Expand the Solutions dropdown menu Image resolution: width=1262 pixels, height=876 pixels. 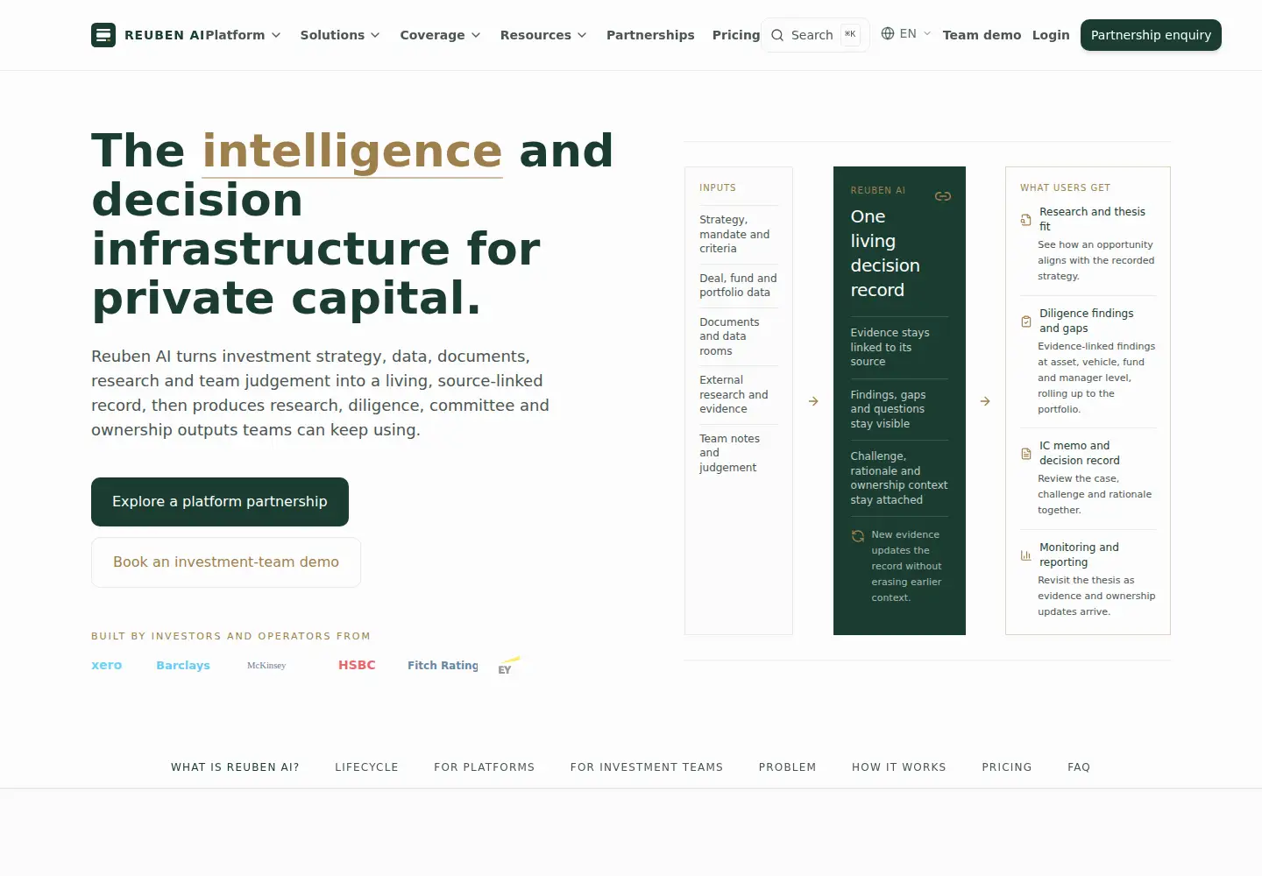(340, 35)
